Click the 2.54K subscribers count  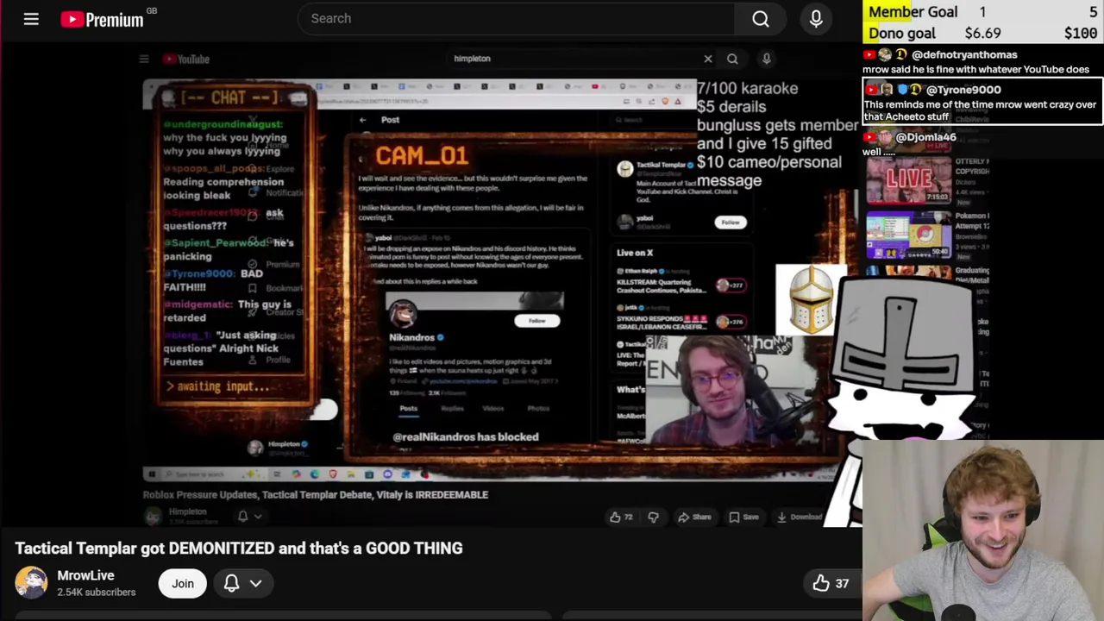pos(97,593)
